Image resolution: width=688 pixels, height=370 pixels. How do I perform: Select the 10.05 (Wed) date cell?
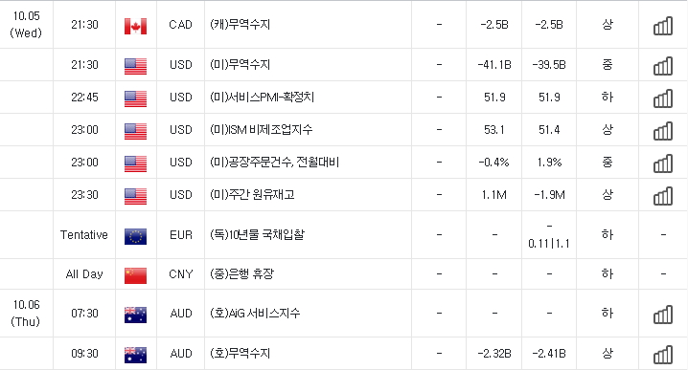tap(26, 25)
